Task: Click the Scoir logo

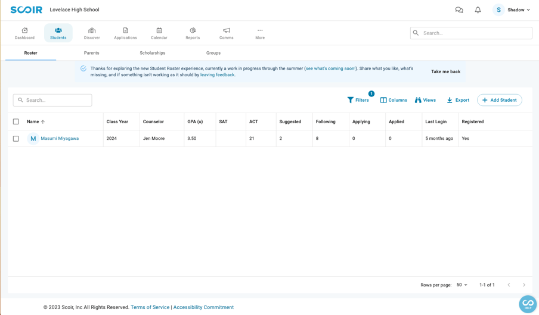Action: (x=26, y=10)
